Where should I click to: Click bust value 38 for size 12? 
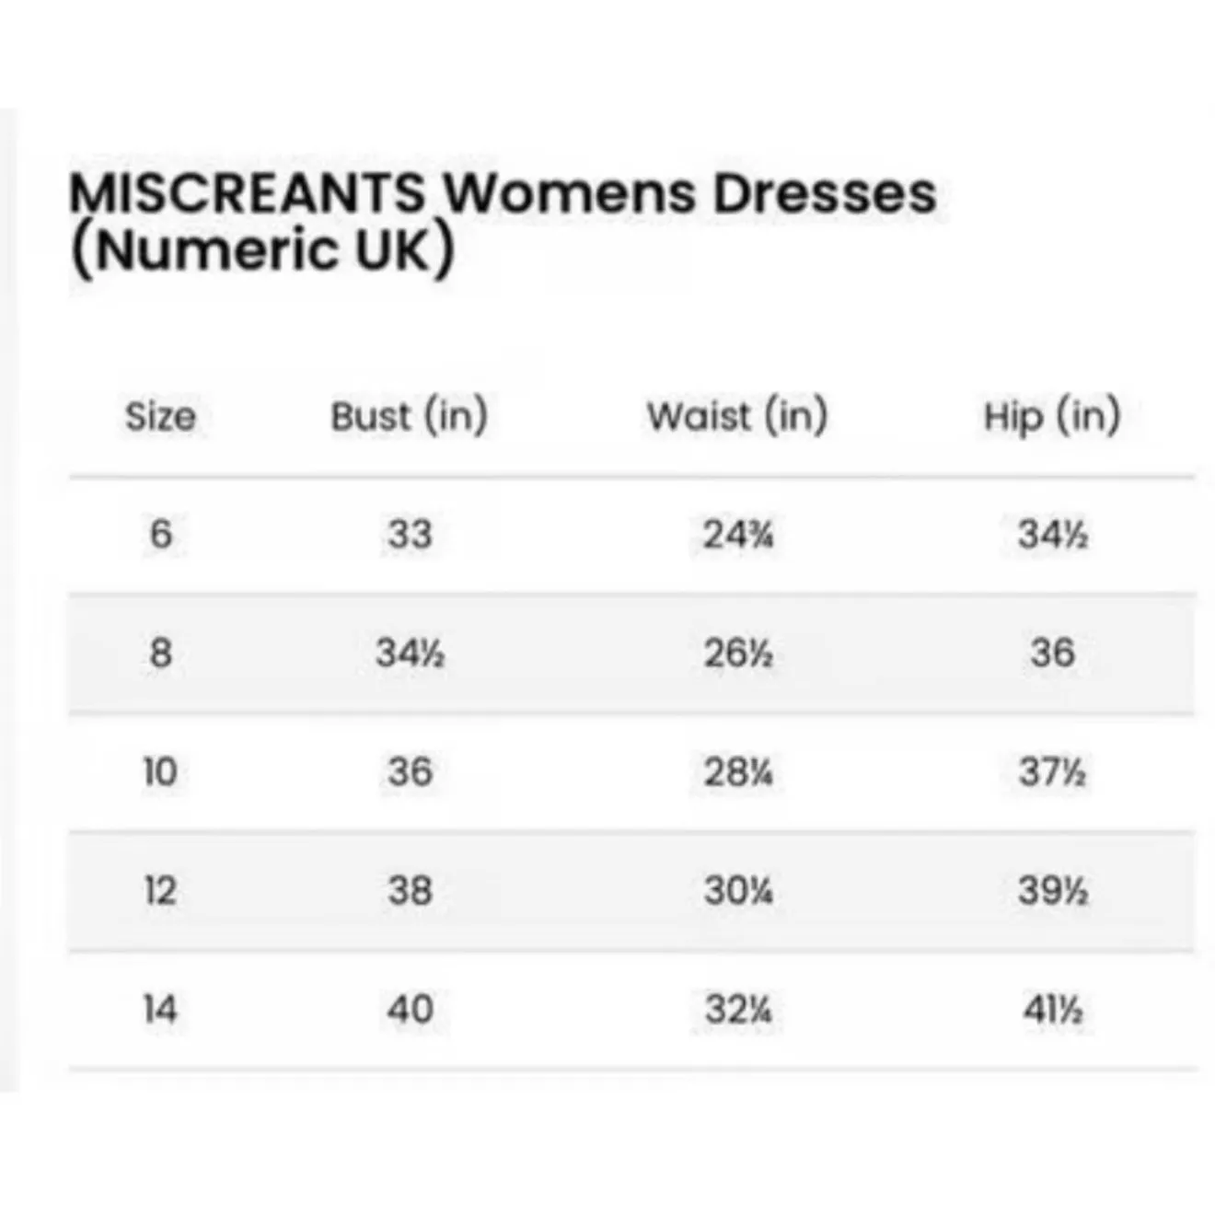410,890
